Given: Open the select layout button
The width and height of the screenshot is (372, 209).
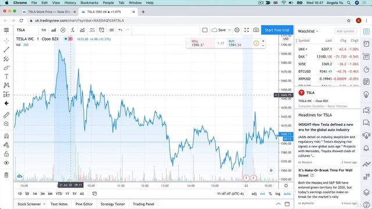Looking at the screenshot, I should coord(205,30).
